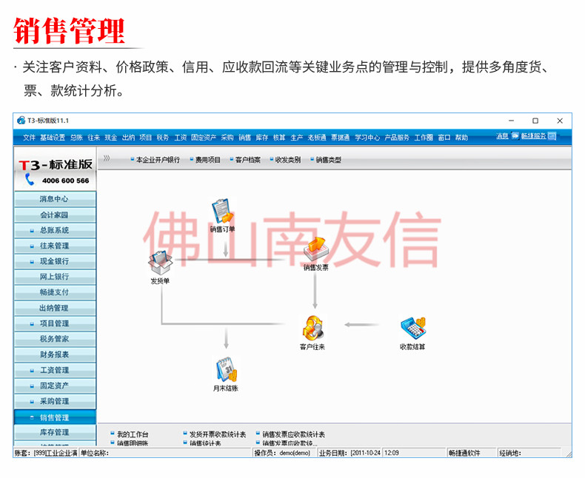
Task: Open 收发类别 shortcut
Action: coord(287,160)
